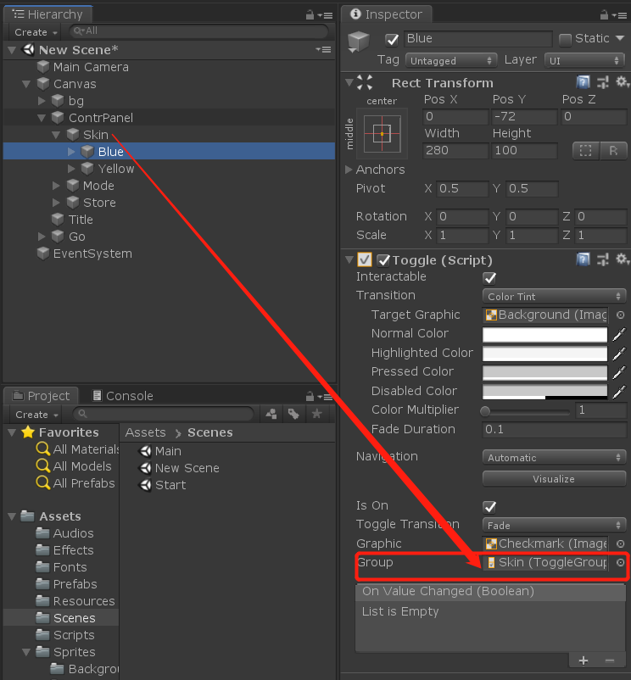
Task: Open the Project Create menu
Action: click(x=36, y=415)
